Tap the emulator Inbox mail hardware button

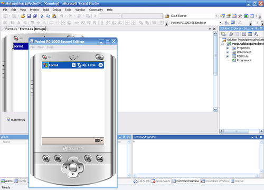point(100,158)
